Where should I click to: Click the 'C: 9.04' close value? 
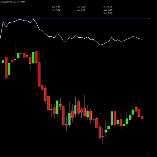(x=56, y=10)
